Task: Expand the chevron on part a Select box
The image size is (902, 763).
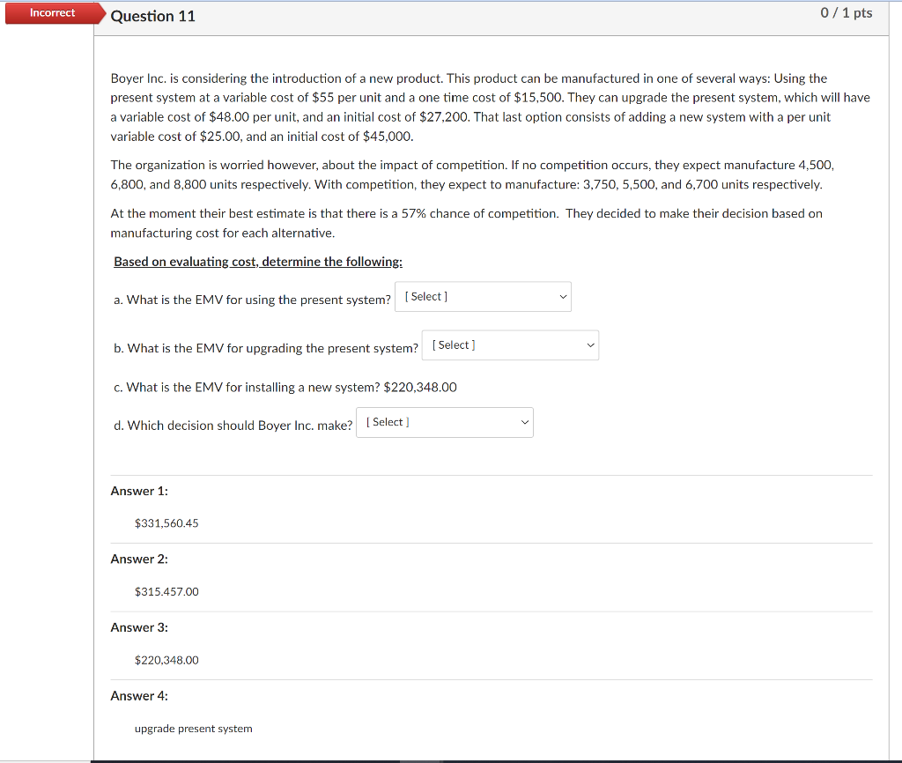Action: point(562,296)
